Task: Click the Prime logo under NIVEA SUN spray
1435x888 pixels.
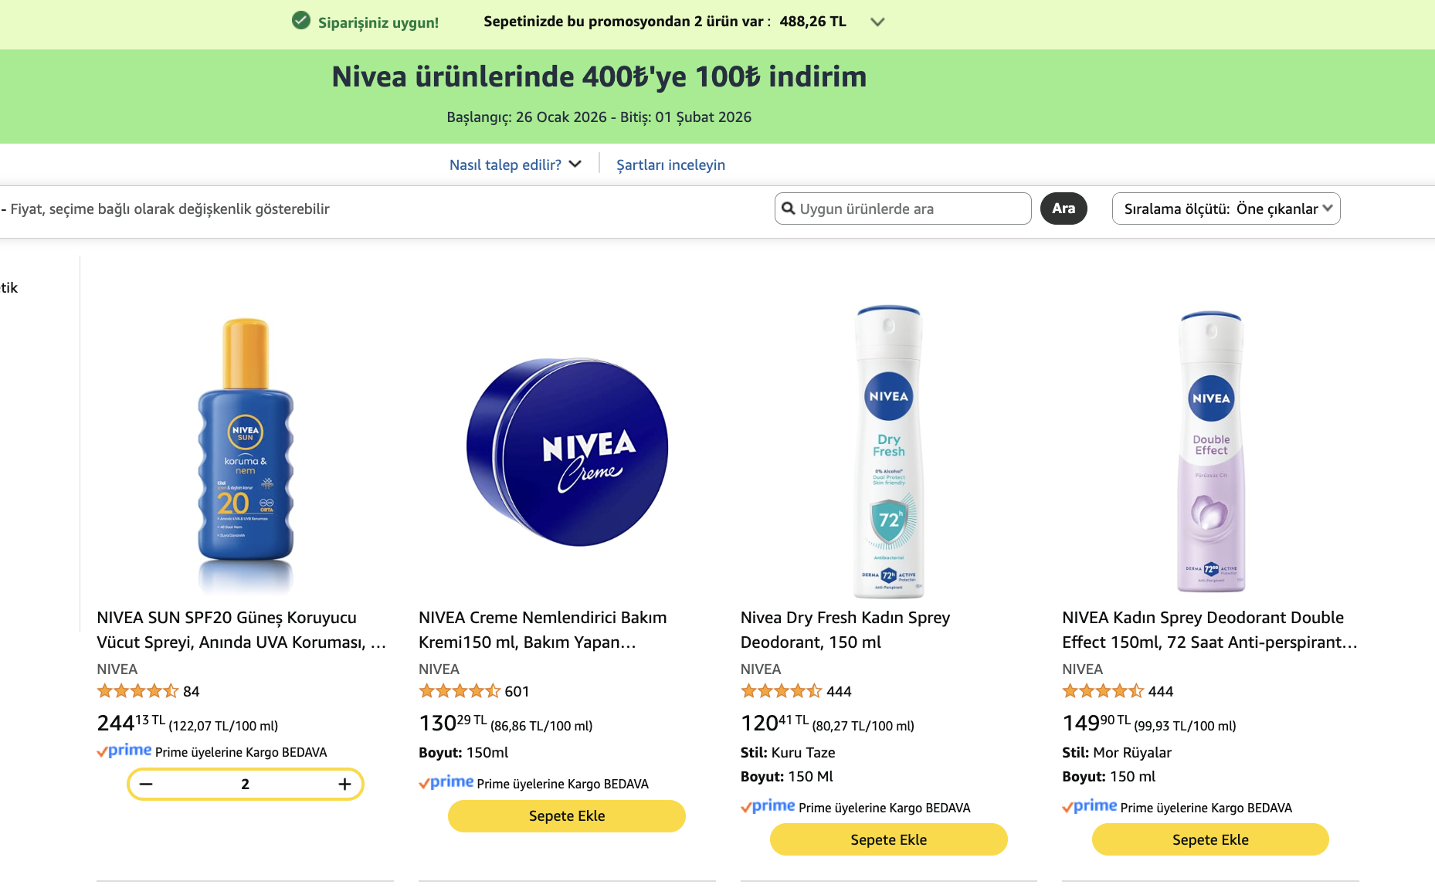Action: (124, 751)
